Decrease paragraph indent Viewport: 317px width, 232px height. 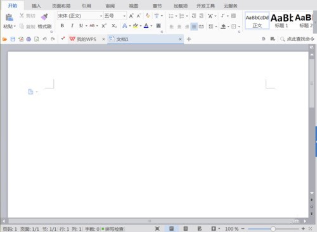(x=194, y=16)
